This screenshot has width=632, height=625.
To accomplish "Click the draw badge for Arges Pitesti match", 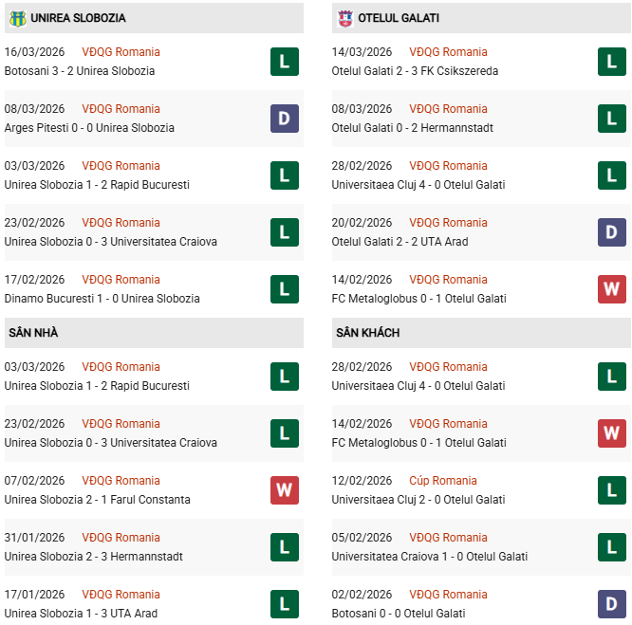I will [x=284, y=119].
